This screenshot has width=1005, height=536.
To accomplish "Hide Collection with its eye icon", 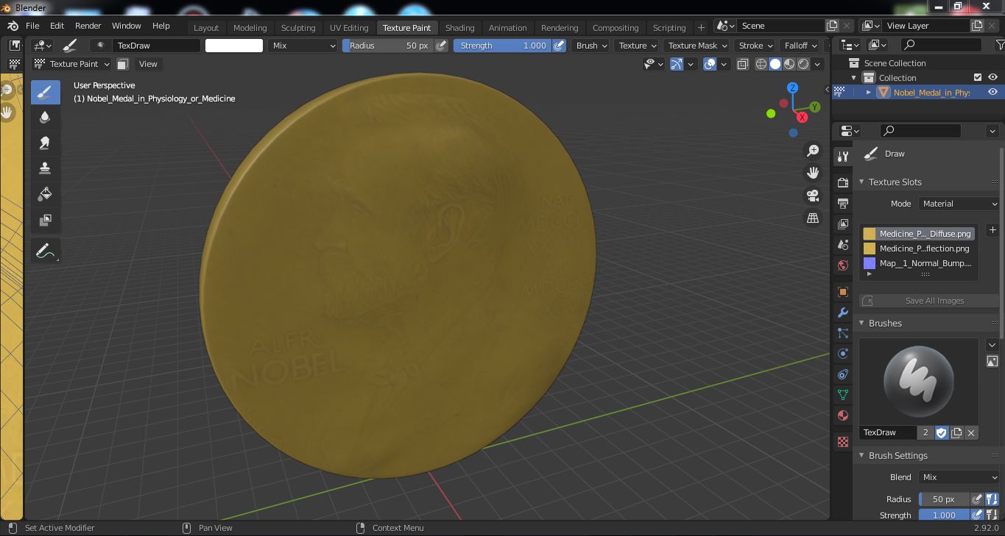I will (992, 77).
